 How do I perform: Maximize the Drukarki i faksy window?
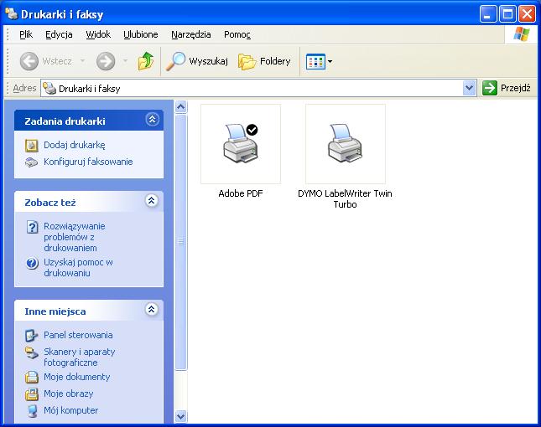point(507,14)
